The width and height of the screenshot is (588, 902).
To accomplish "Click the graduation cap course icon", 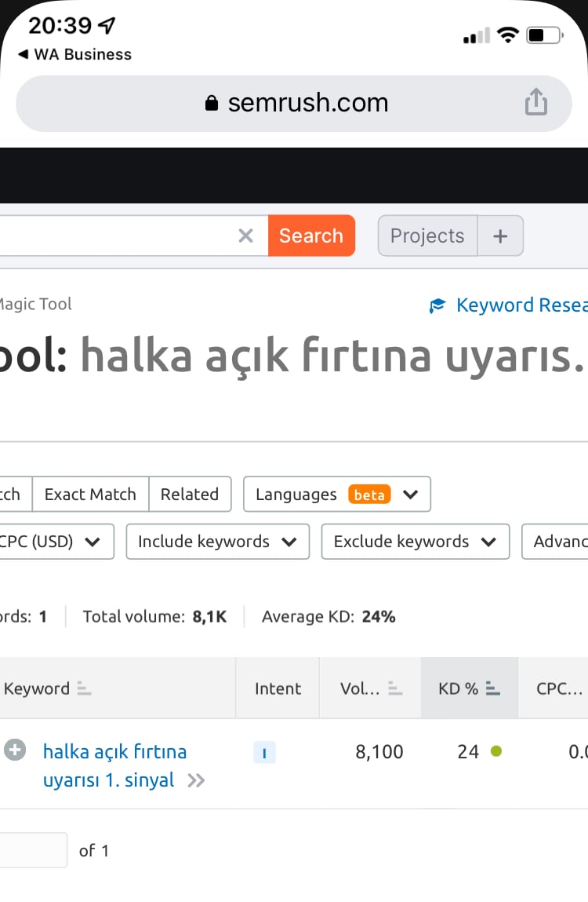I will (437, 305).
